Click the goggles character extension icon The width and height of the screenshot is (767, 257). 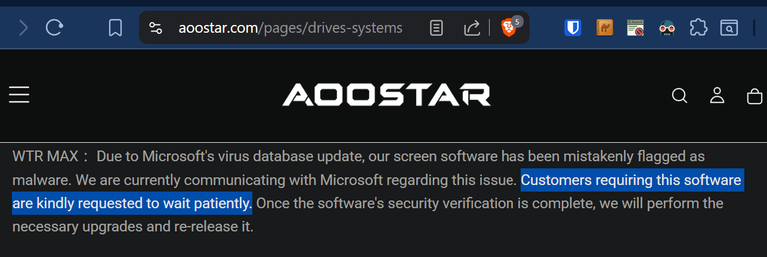point(666,28)
